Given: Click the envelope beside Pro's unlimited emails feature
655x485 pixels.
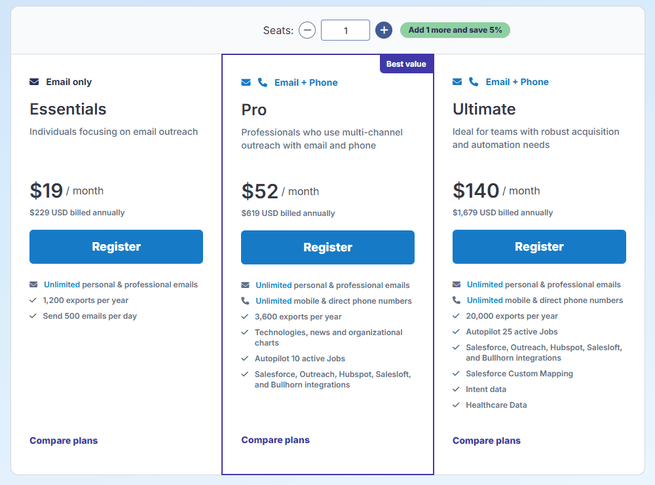Looking at the screenshot, I should tap(245, 285).
